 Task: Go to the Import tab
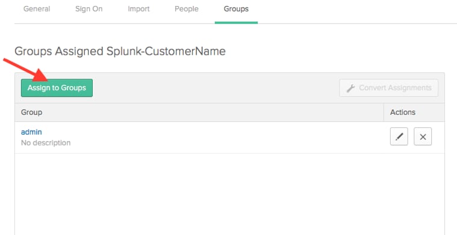pyautogui.click(x=138, y=9)
